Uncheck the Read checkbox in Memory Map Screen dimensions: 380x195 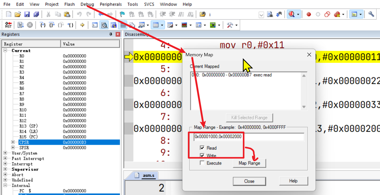pos(202,148)
